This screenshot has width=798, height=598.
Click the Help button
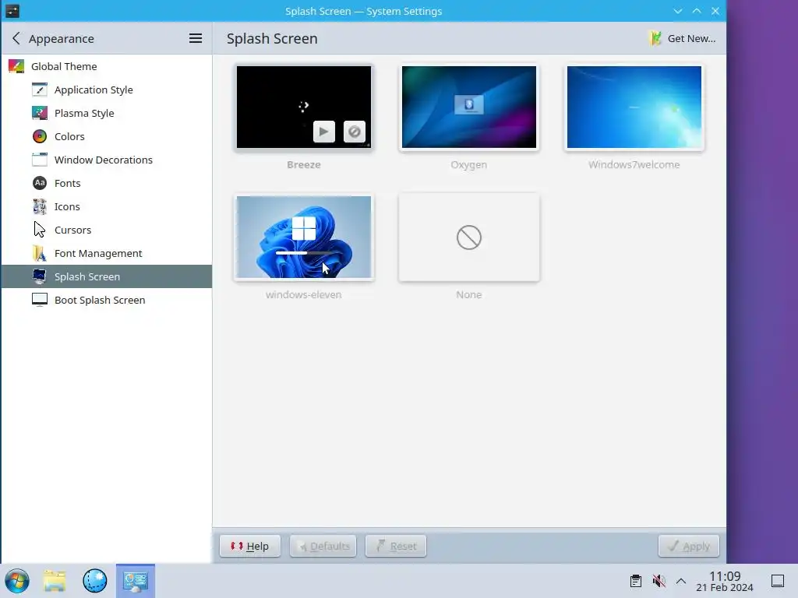pyautogui.click(x=250, y=546)
